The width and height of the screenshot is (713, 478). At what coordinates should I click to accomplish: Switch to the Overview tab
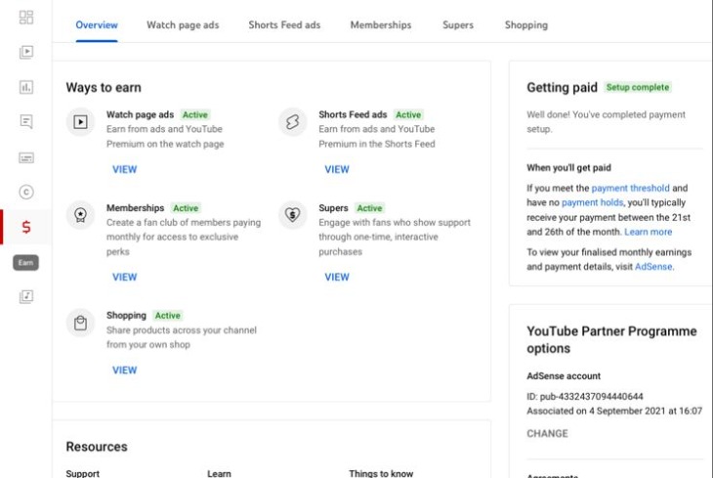coord(97,25)
